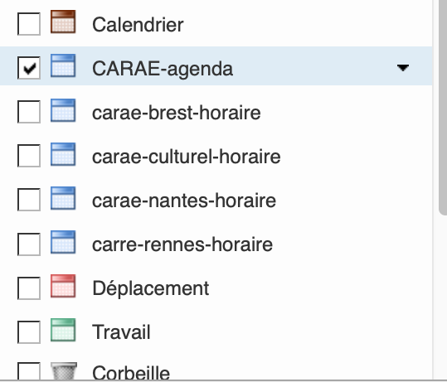
Task: Select the carae-culturel-horaire calendar entry
Action: click(216, 157)
